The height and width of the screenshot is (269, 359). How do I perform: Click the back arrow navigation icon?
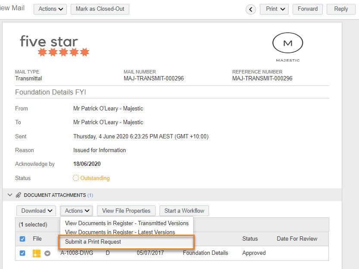tap(251, 9)
